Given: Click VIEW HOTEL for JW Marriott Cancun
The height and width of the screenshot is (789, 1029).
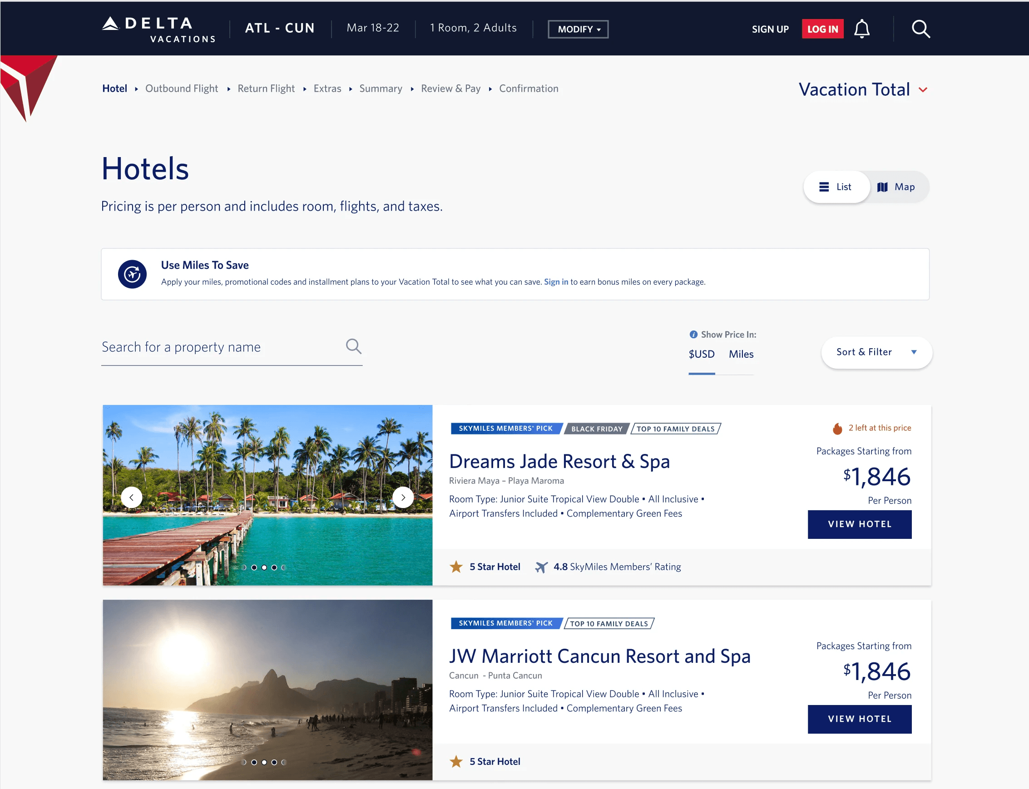Looking at the screenshot, I should coord(860,719).
